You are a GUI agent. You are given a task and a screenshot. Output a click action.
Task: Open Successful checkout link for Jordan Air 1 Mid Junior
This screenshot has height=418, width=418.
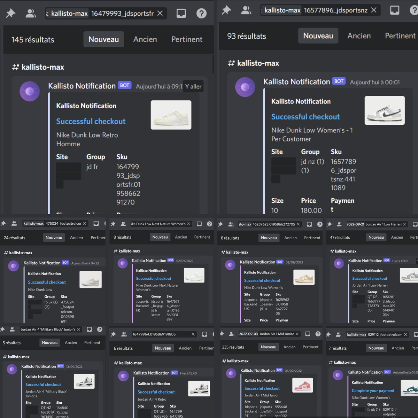coord(262,388)
